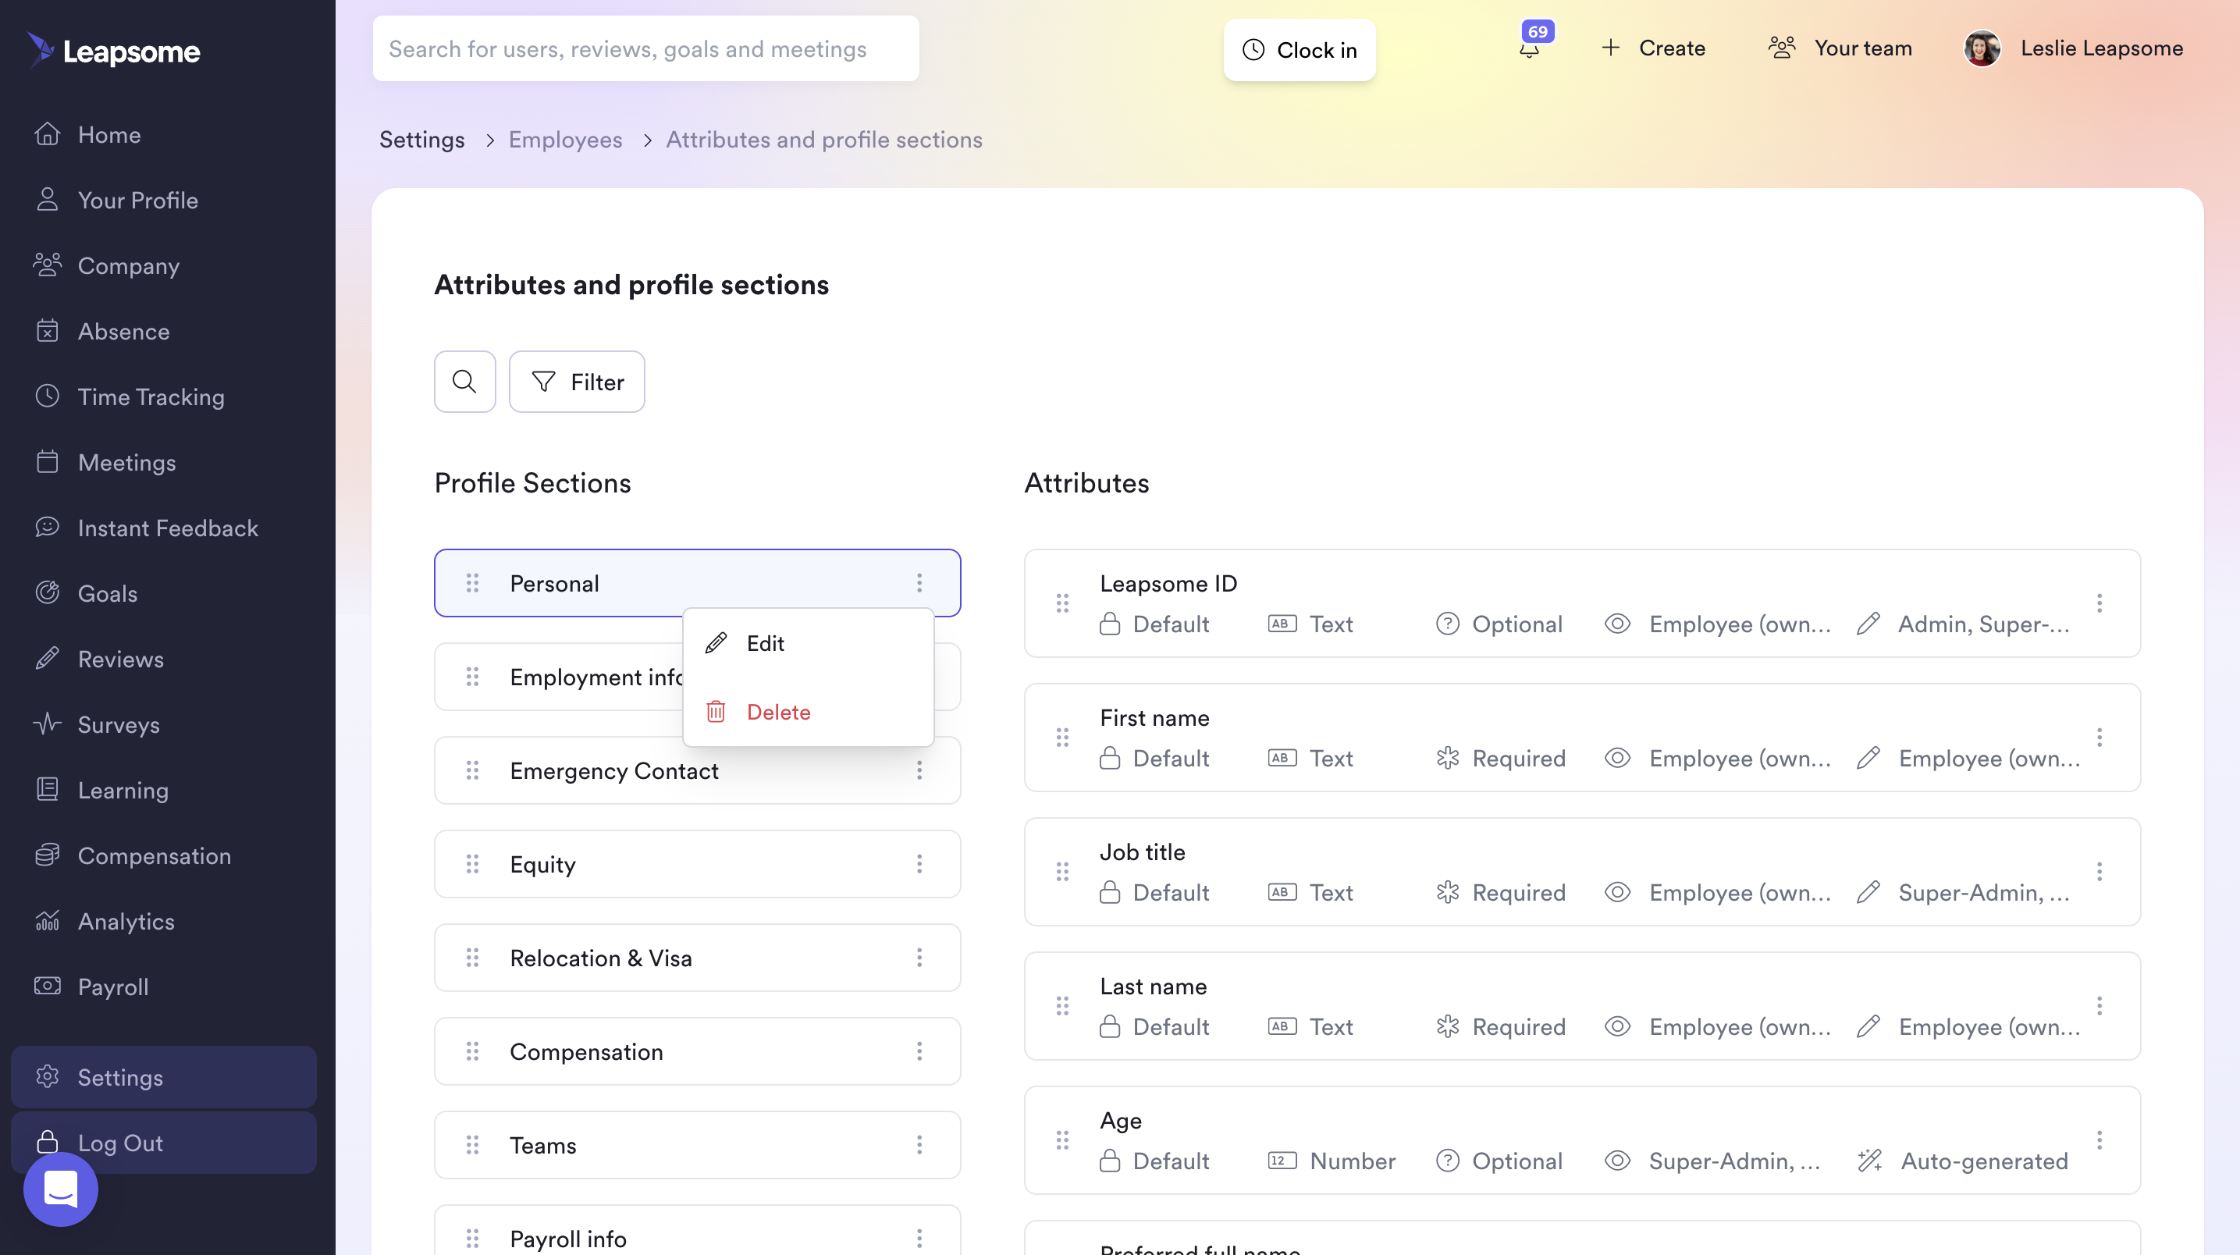Go to Settings breadcrumb link

coord(421,140)
